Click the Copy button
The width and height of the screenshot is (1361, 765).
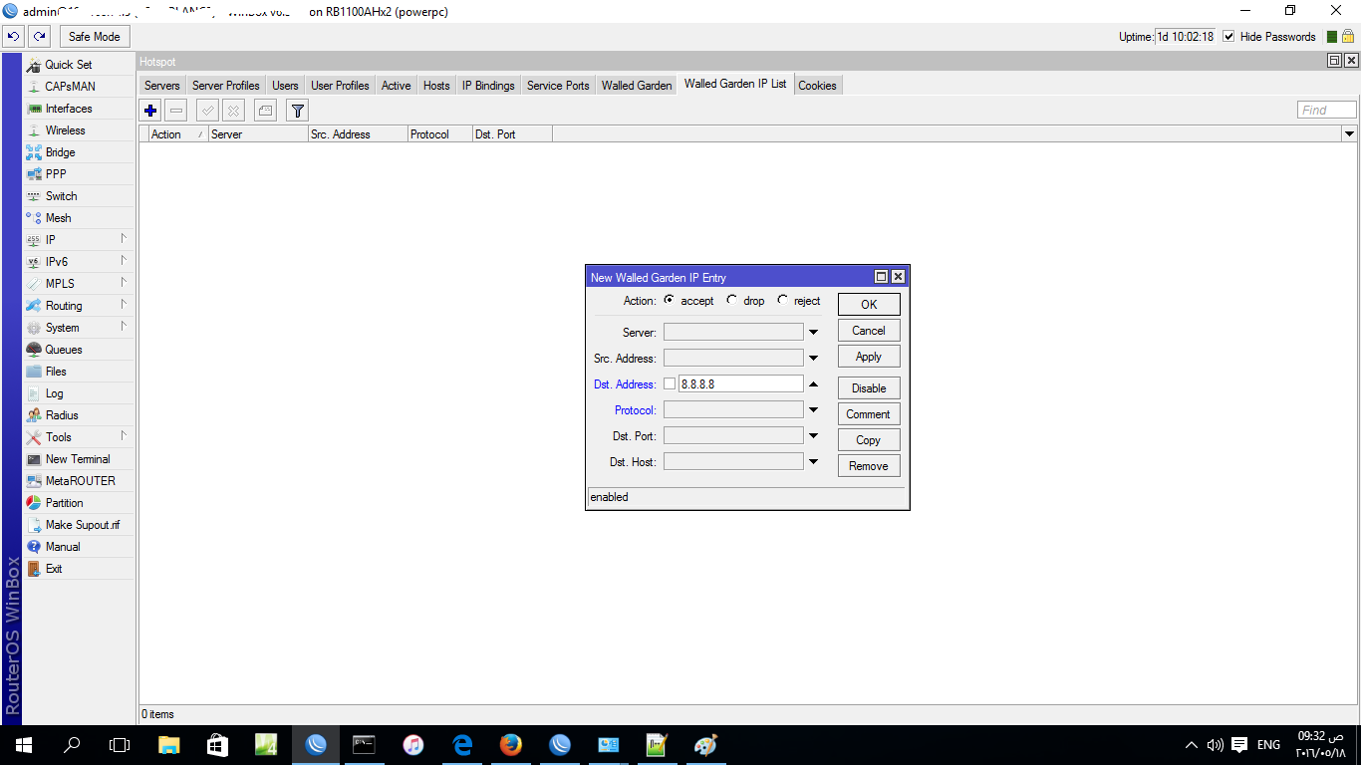869,440
